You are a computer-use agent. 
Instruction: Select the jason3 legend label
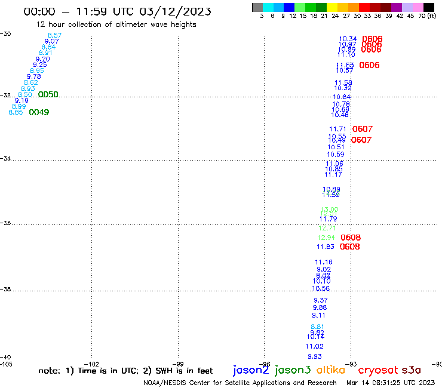pyautogui.click(x=293, y=370)
